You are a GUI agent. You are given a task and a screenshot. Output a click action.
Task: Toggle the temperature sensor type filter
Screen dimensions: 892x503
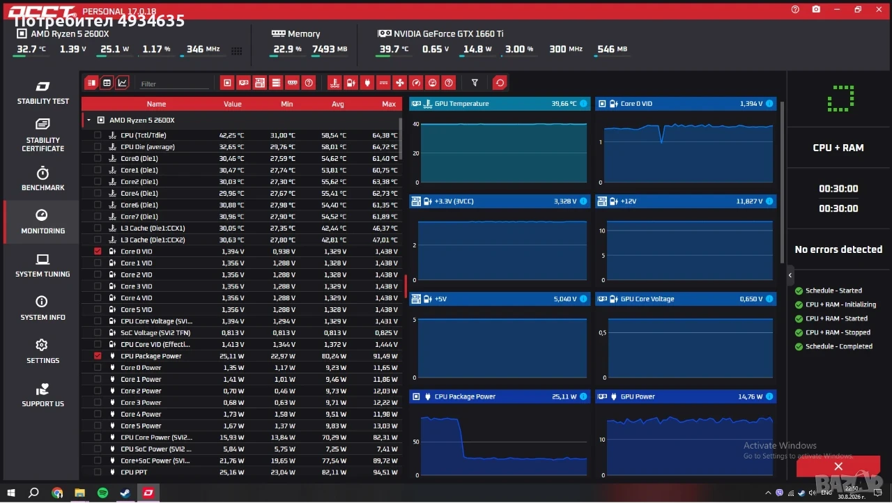click(x=335, y=83)
